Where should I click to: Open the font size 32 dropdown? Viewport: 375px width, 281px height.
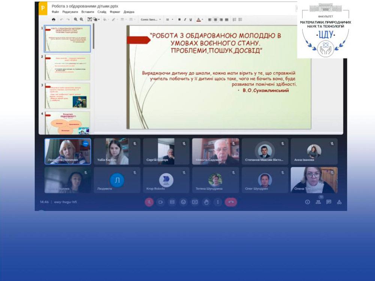coord(169,19)
